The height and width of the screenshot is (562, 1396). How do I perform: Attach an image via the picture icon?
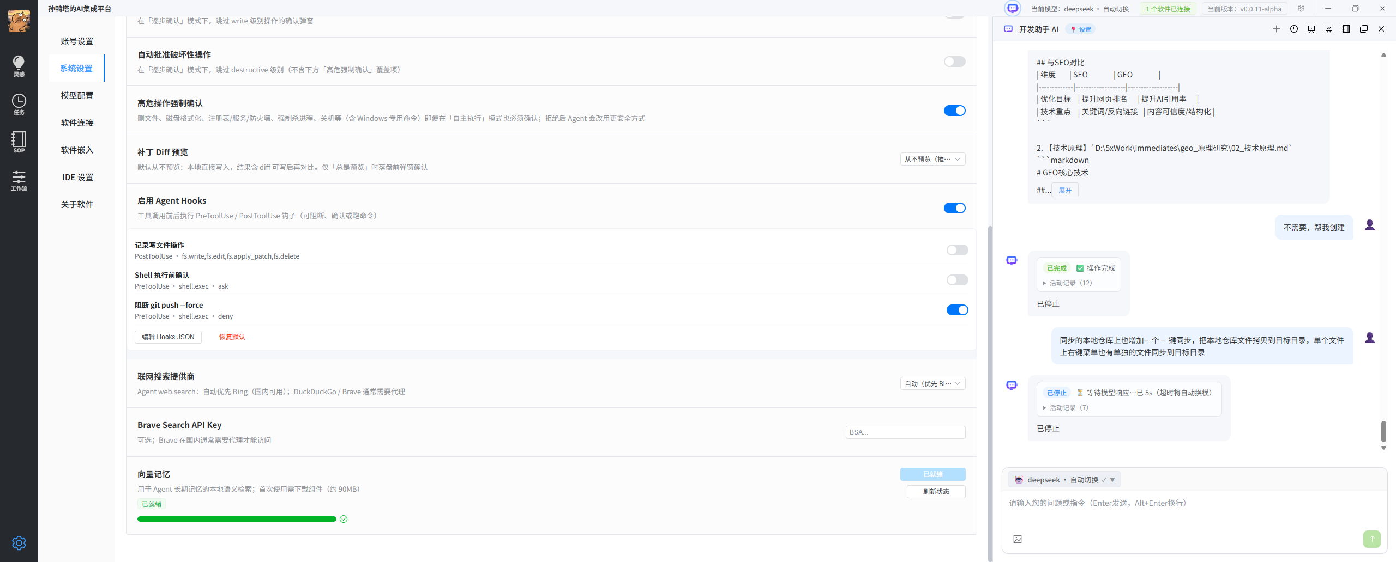[x=1018, y=539]
